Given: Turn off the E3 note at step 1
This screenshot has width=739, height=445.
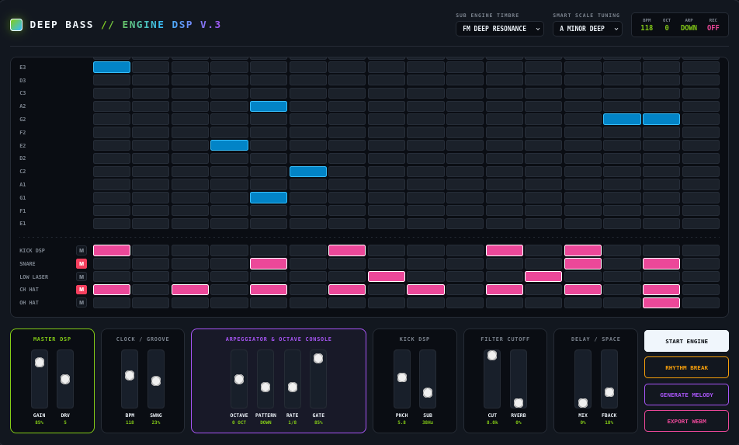Looking at the screenshot, I should [x=112, y=67].
